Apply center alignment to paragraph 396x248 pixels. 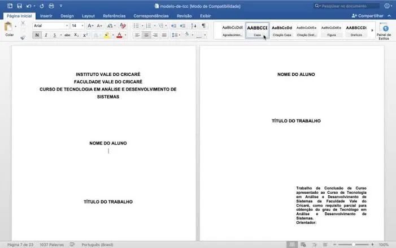tap(146, 35)
